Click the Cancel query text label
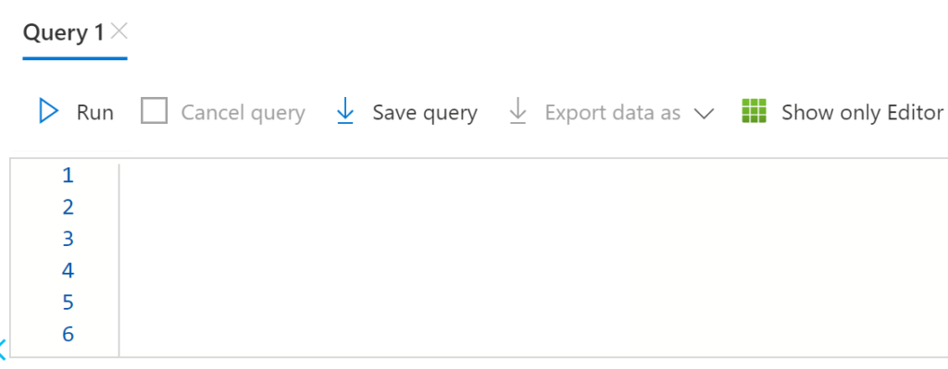 point(243,113)
